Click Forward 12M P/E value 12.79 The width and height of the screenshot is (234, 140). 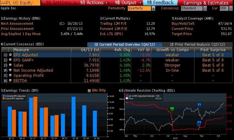click(x=151, y=29)
